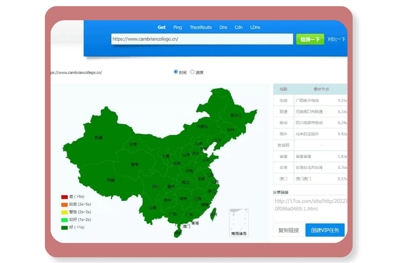
Task: Select the 时间 radio button
Action: click(176, 72)
